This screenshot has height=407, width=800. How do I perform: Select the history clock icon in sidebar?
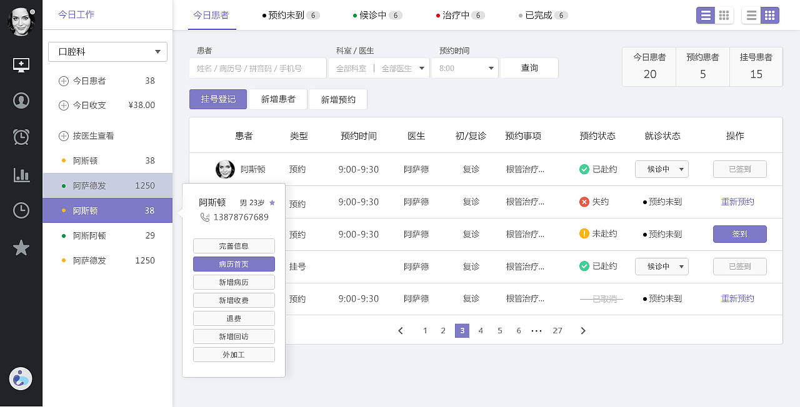21,211
